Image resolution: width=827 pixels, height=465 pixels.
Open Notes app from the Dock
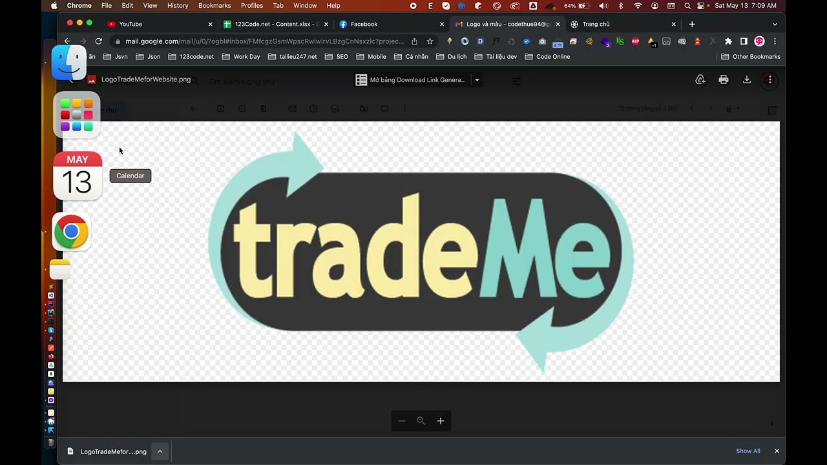[x=60, y=269]
